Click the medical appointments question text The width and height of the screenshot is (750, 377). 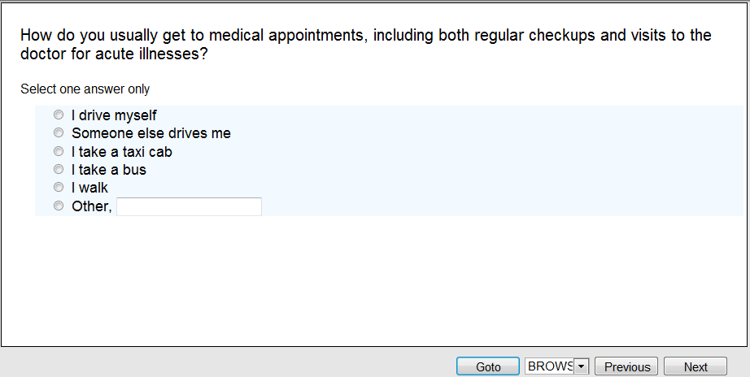point(366,45)
